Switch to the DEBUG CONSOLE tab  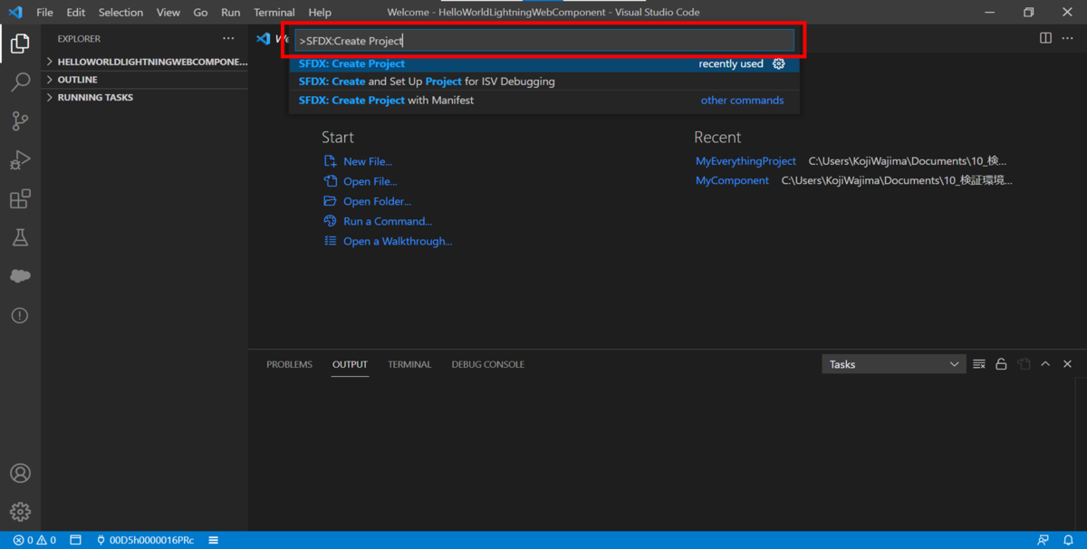pyautogui.click(x=488, y=364)
